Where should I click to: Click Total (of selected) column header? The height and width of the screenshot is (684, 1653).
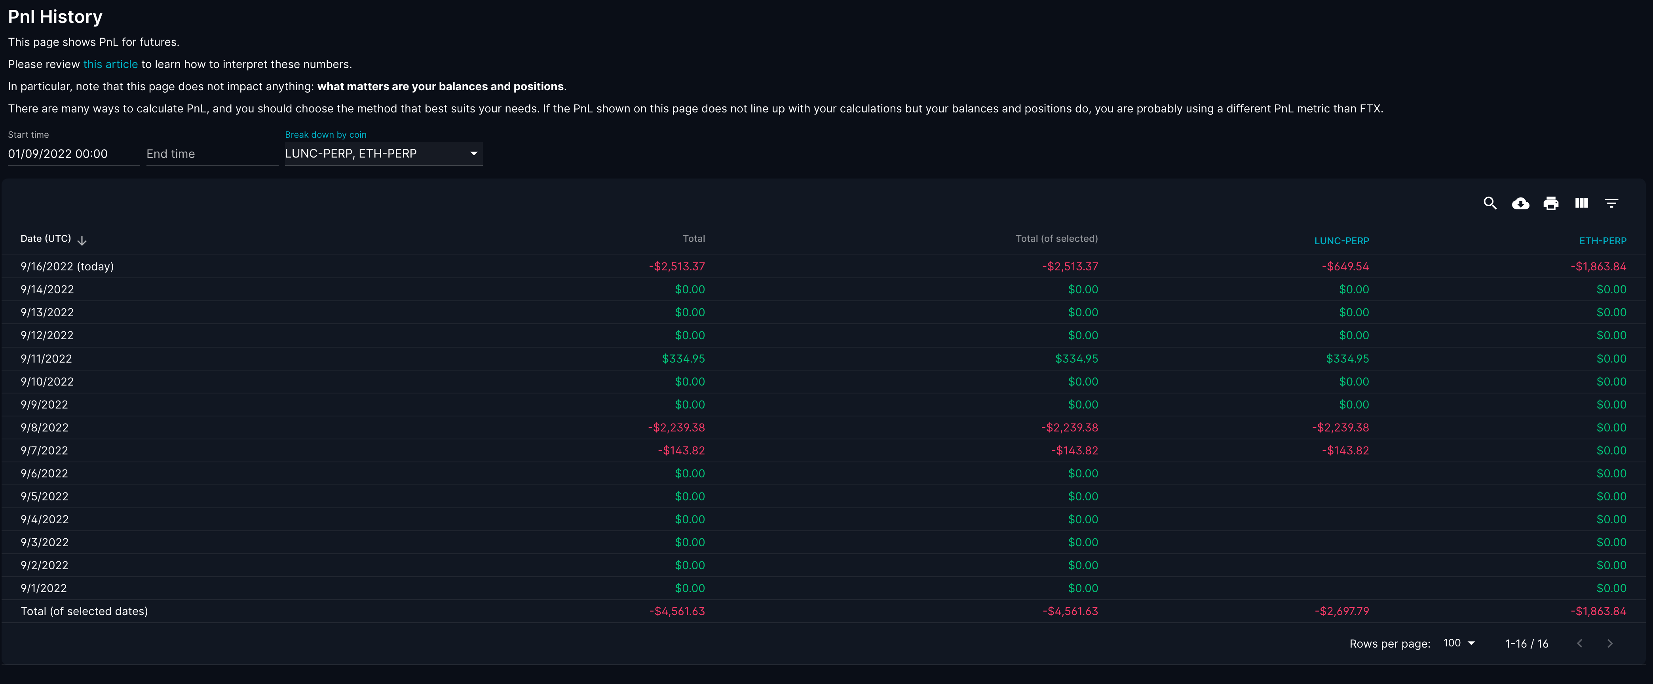pyautogui.click(x=1056, y=239)
